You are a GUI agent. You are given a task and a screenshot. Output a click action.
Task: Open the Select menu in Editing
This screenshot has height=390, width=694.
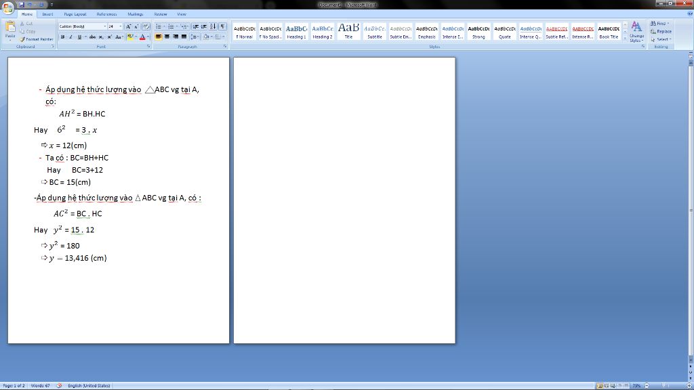(x=661, y=39)
